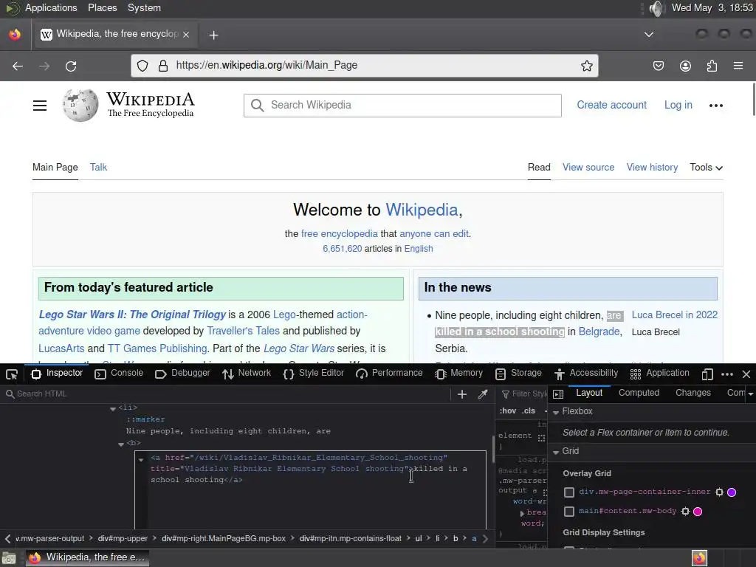Open the Wikipedia Tools dropdown
The height and width of the screenshot is (567, 756).
(707, 168)
